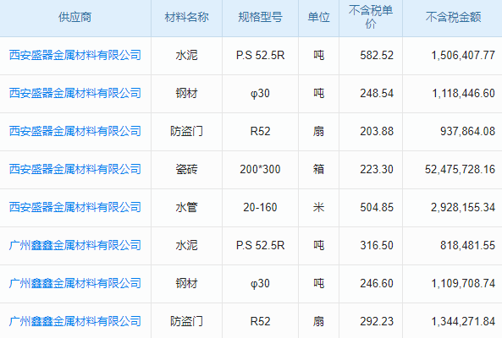Image resolution: width=502 pixels, height=338 pixels.
Task: Select the unit price 504.85
Action: click(377, 207)
